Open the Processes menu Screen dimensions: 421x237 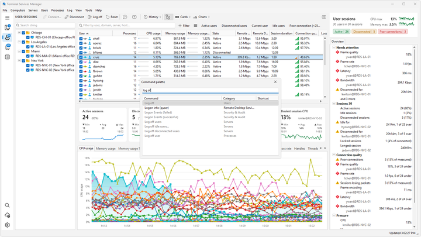coord(57,10)
